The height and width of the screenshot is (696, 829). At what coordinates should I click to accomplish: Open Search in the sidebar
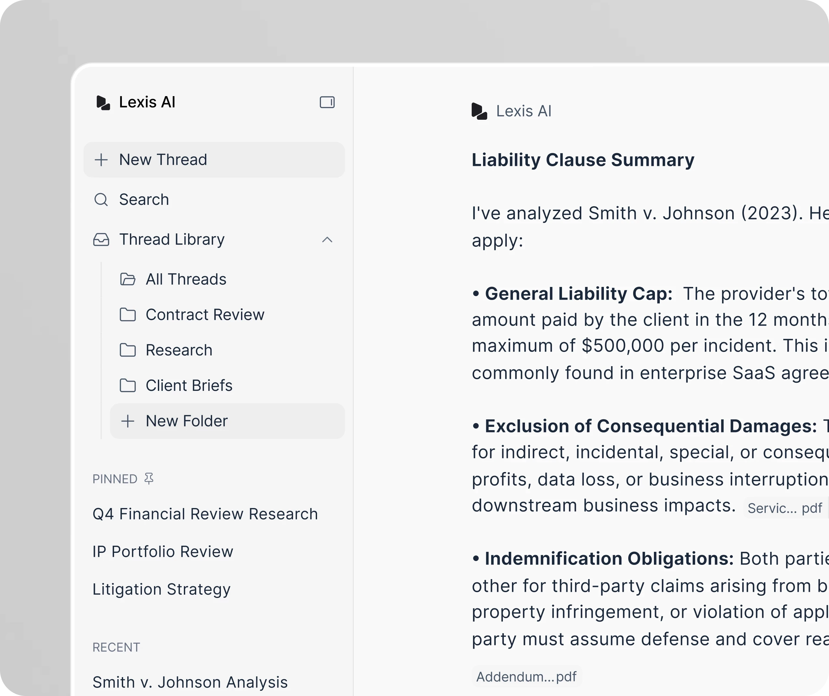pos(214,199)
